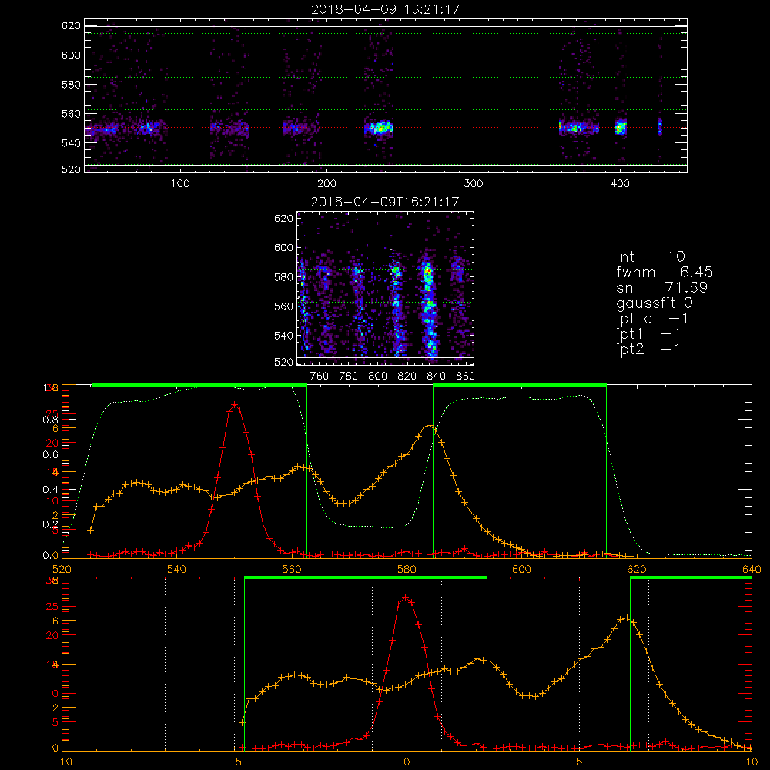The height and width of the screenshot is (770, 770).
Task: Click the '400' x-axis label of top spectrogram
Action: tap(620, 184)
